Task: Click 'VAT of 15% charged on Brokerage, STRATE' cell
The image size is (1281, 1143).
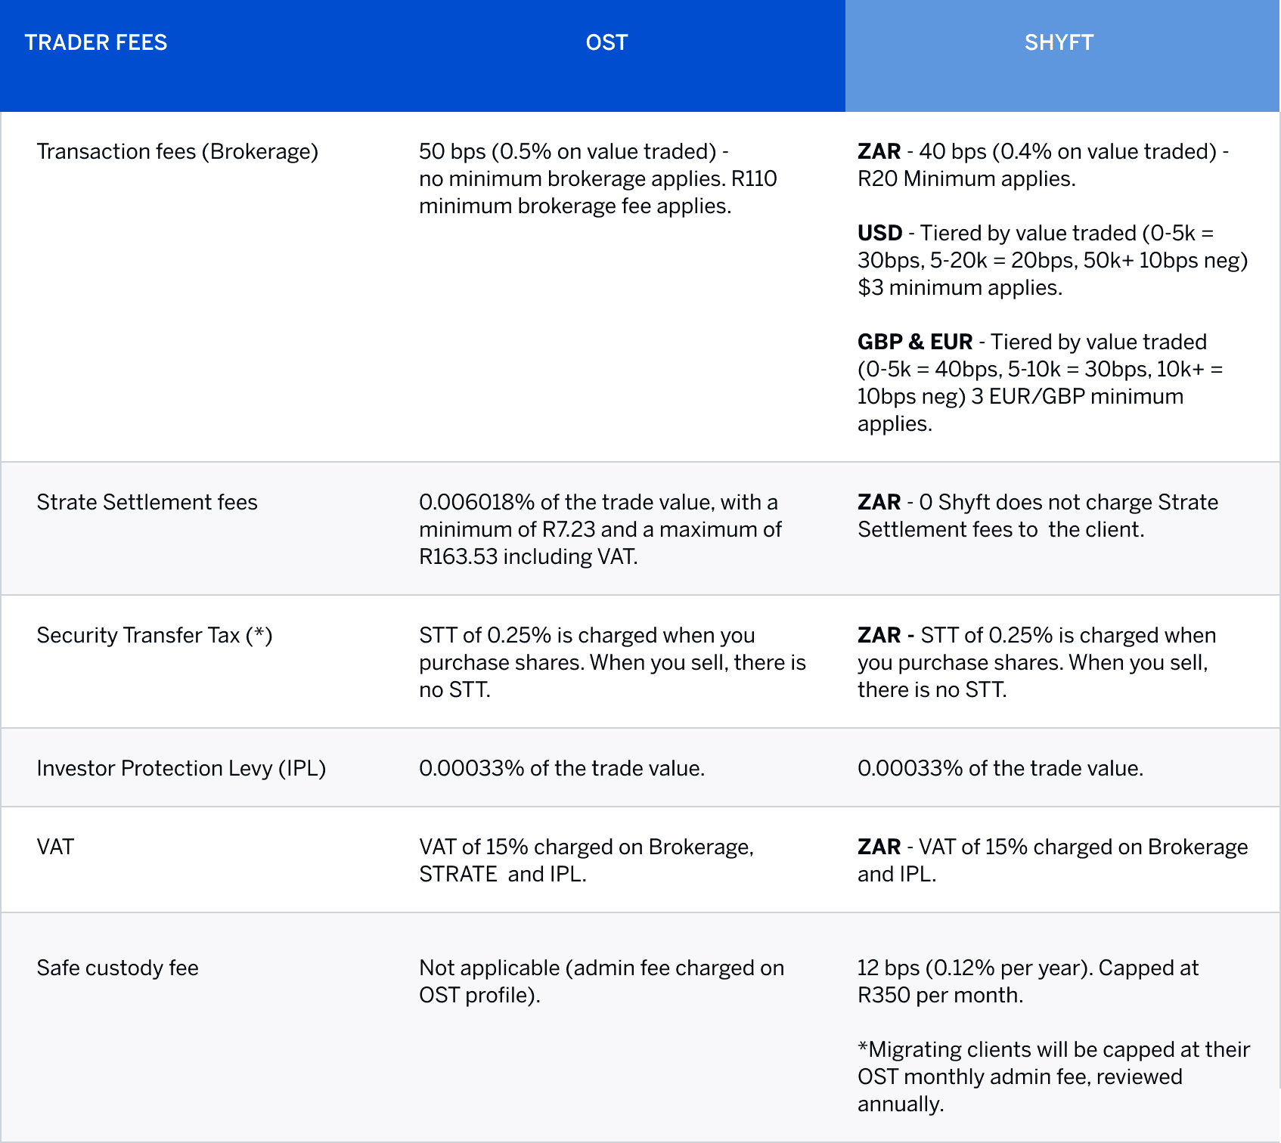Action: pos(587,860)
